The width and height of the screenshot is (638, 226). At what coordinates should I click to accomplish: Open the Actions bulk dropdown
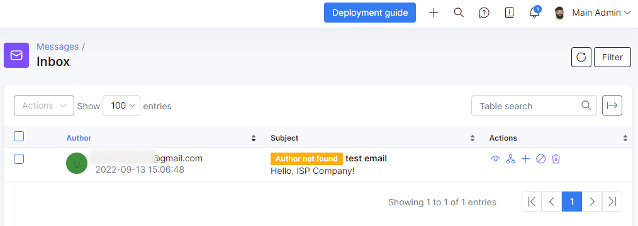pyautogui.click(x=44, y=105)
